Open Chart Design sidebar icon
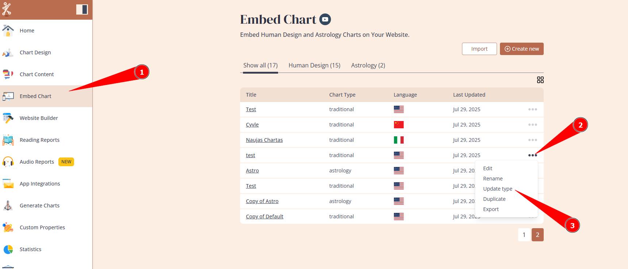Image resolution: width=628 pixels, height=269 pixels. [8, 52]
